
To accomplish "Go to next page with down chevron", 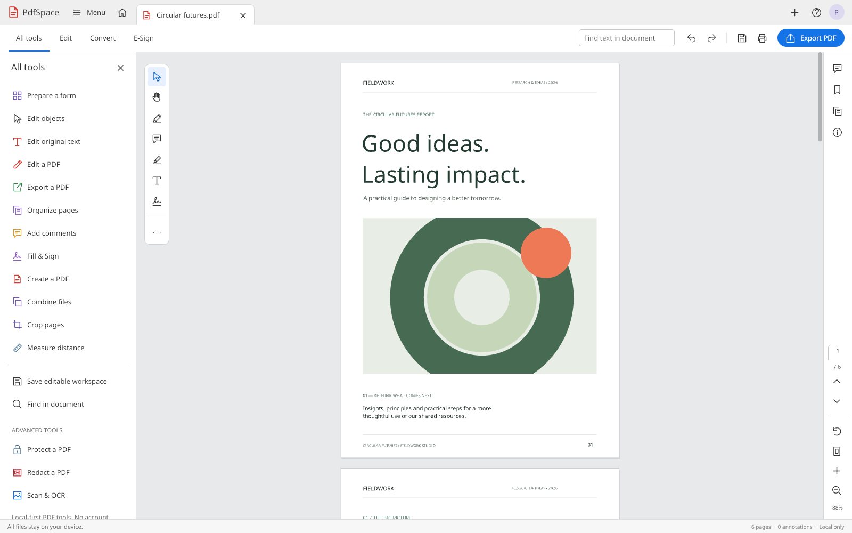I will pyautogui.click(x=837, y=401).
